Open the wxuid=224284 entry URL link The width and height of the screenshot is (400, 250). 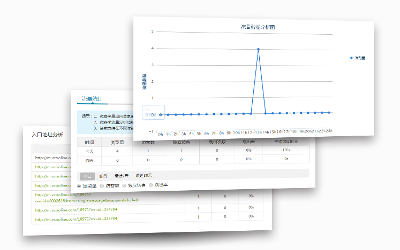[x=76, y=210]
